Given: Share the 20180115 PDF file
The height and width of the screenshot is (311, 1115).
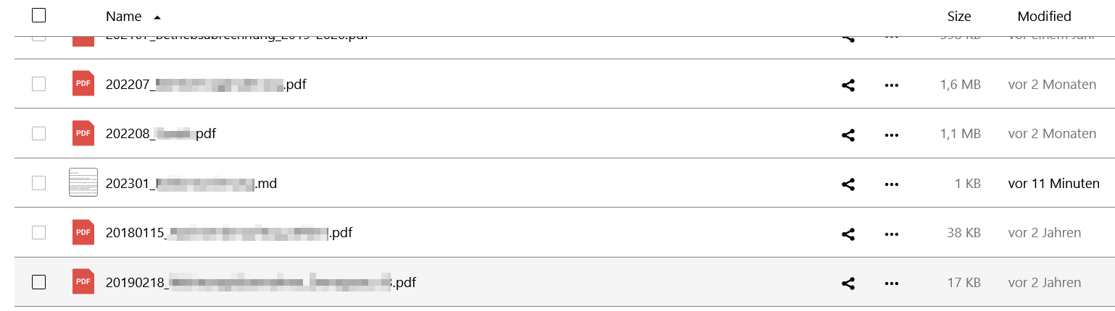Looking at the screenshot, I should tap(848, 234).
